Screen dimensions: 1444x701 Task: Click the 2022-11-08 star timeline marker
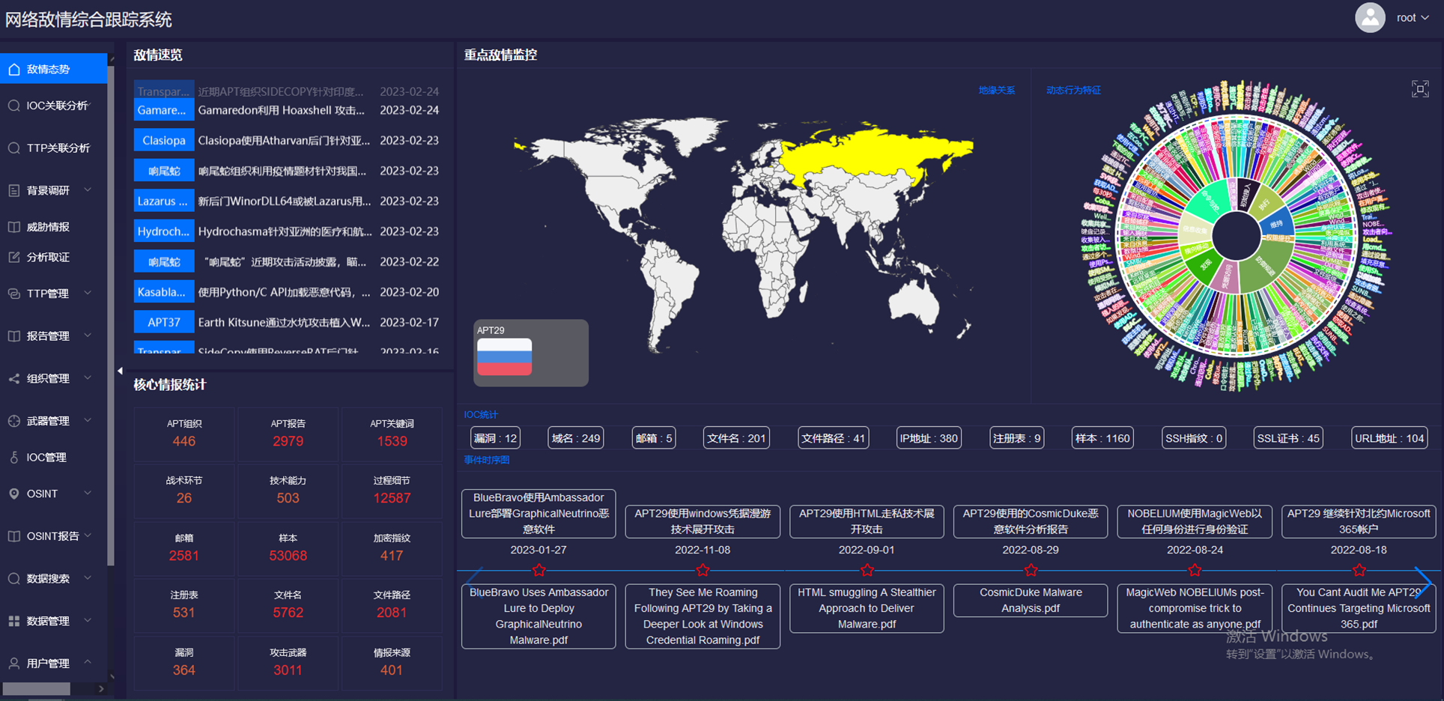pyautogui.click(x=703, y=571)
